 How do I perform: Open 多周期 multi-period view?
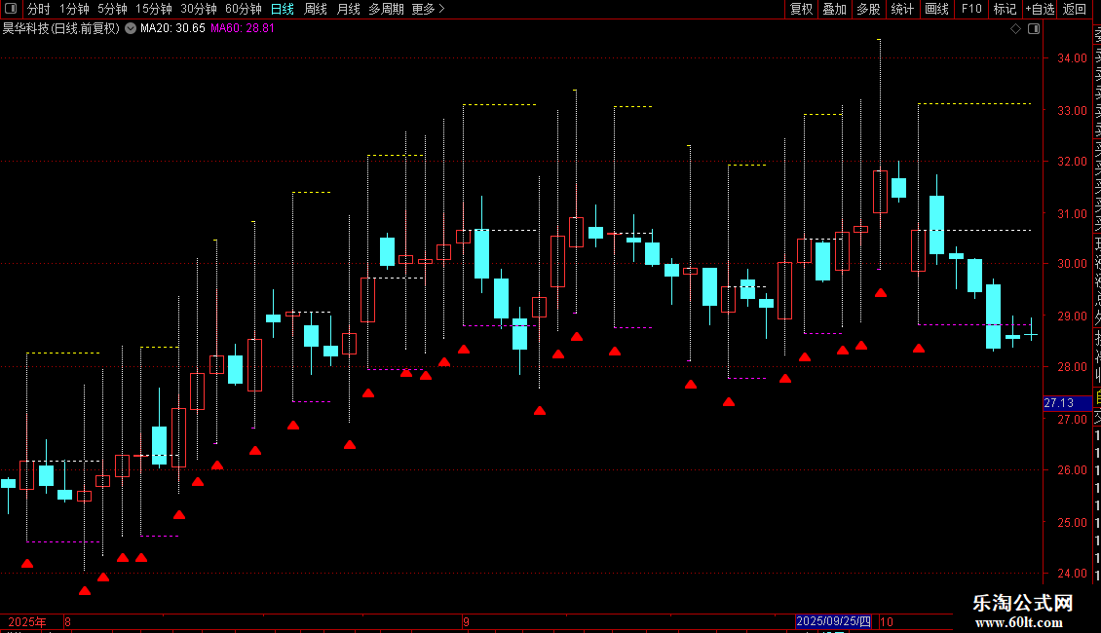(x=386, y=9)
